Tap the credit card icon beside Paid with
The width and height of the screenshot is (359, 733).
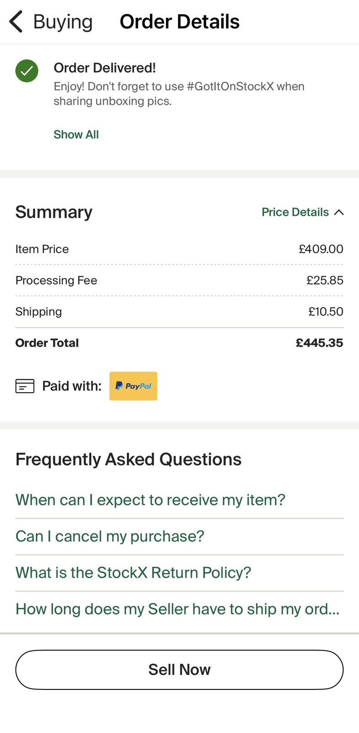pyautogui.click(x=25, y=386)
